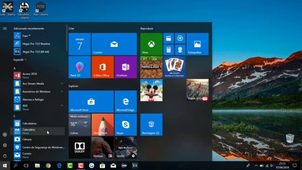Click the Windows Start button
This screenshot has width=302, height=170.
pyautogui.click(x=5, y=166)
